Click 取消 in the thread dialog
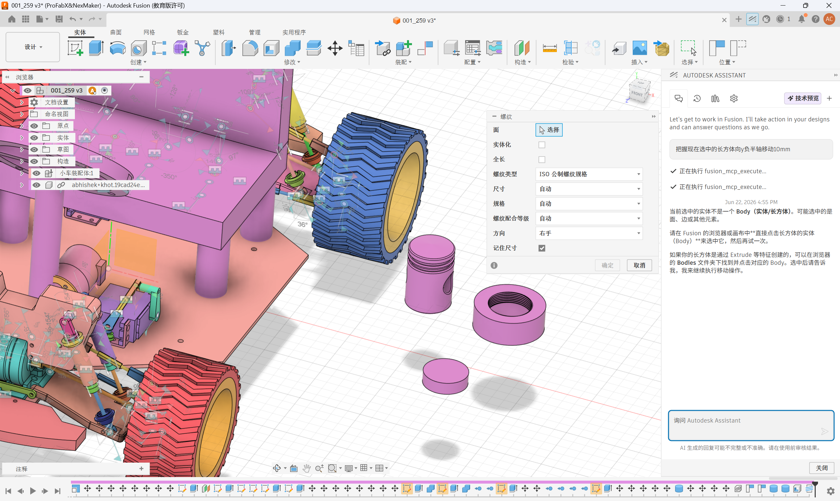 639,265
